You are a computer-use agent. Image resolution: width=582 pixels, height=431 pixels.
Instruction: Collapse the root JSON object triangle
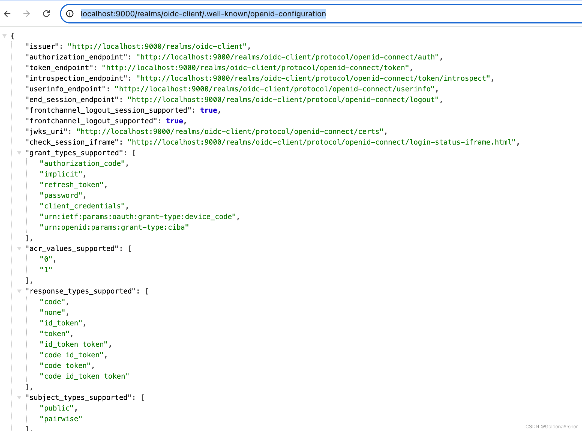(5, 36)
